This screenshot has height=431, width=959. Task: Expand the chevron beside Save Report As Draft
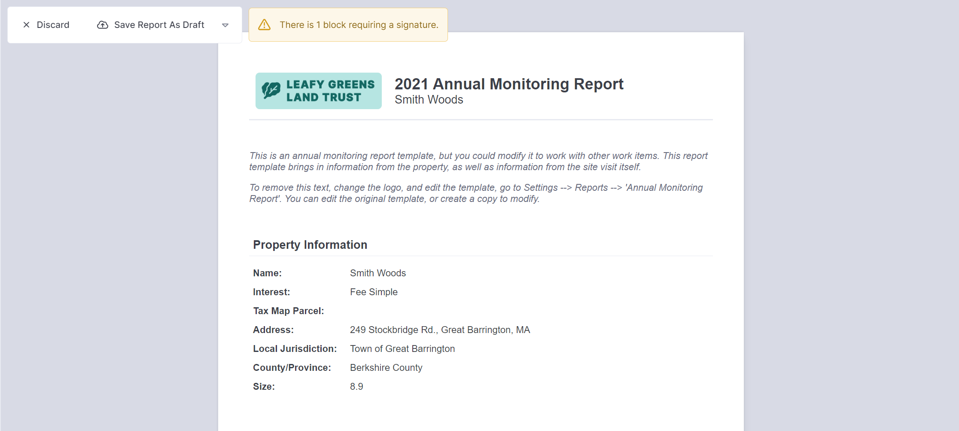click(225, 25)
